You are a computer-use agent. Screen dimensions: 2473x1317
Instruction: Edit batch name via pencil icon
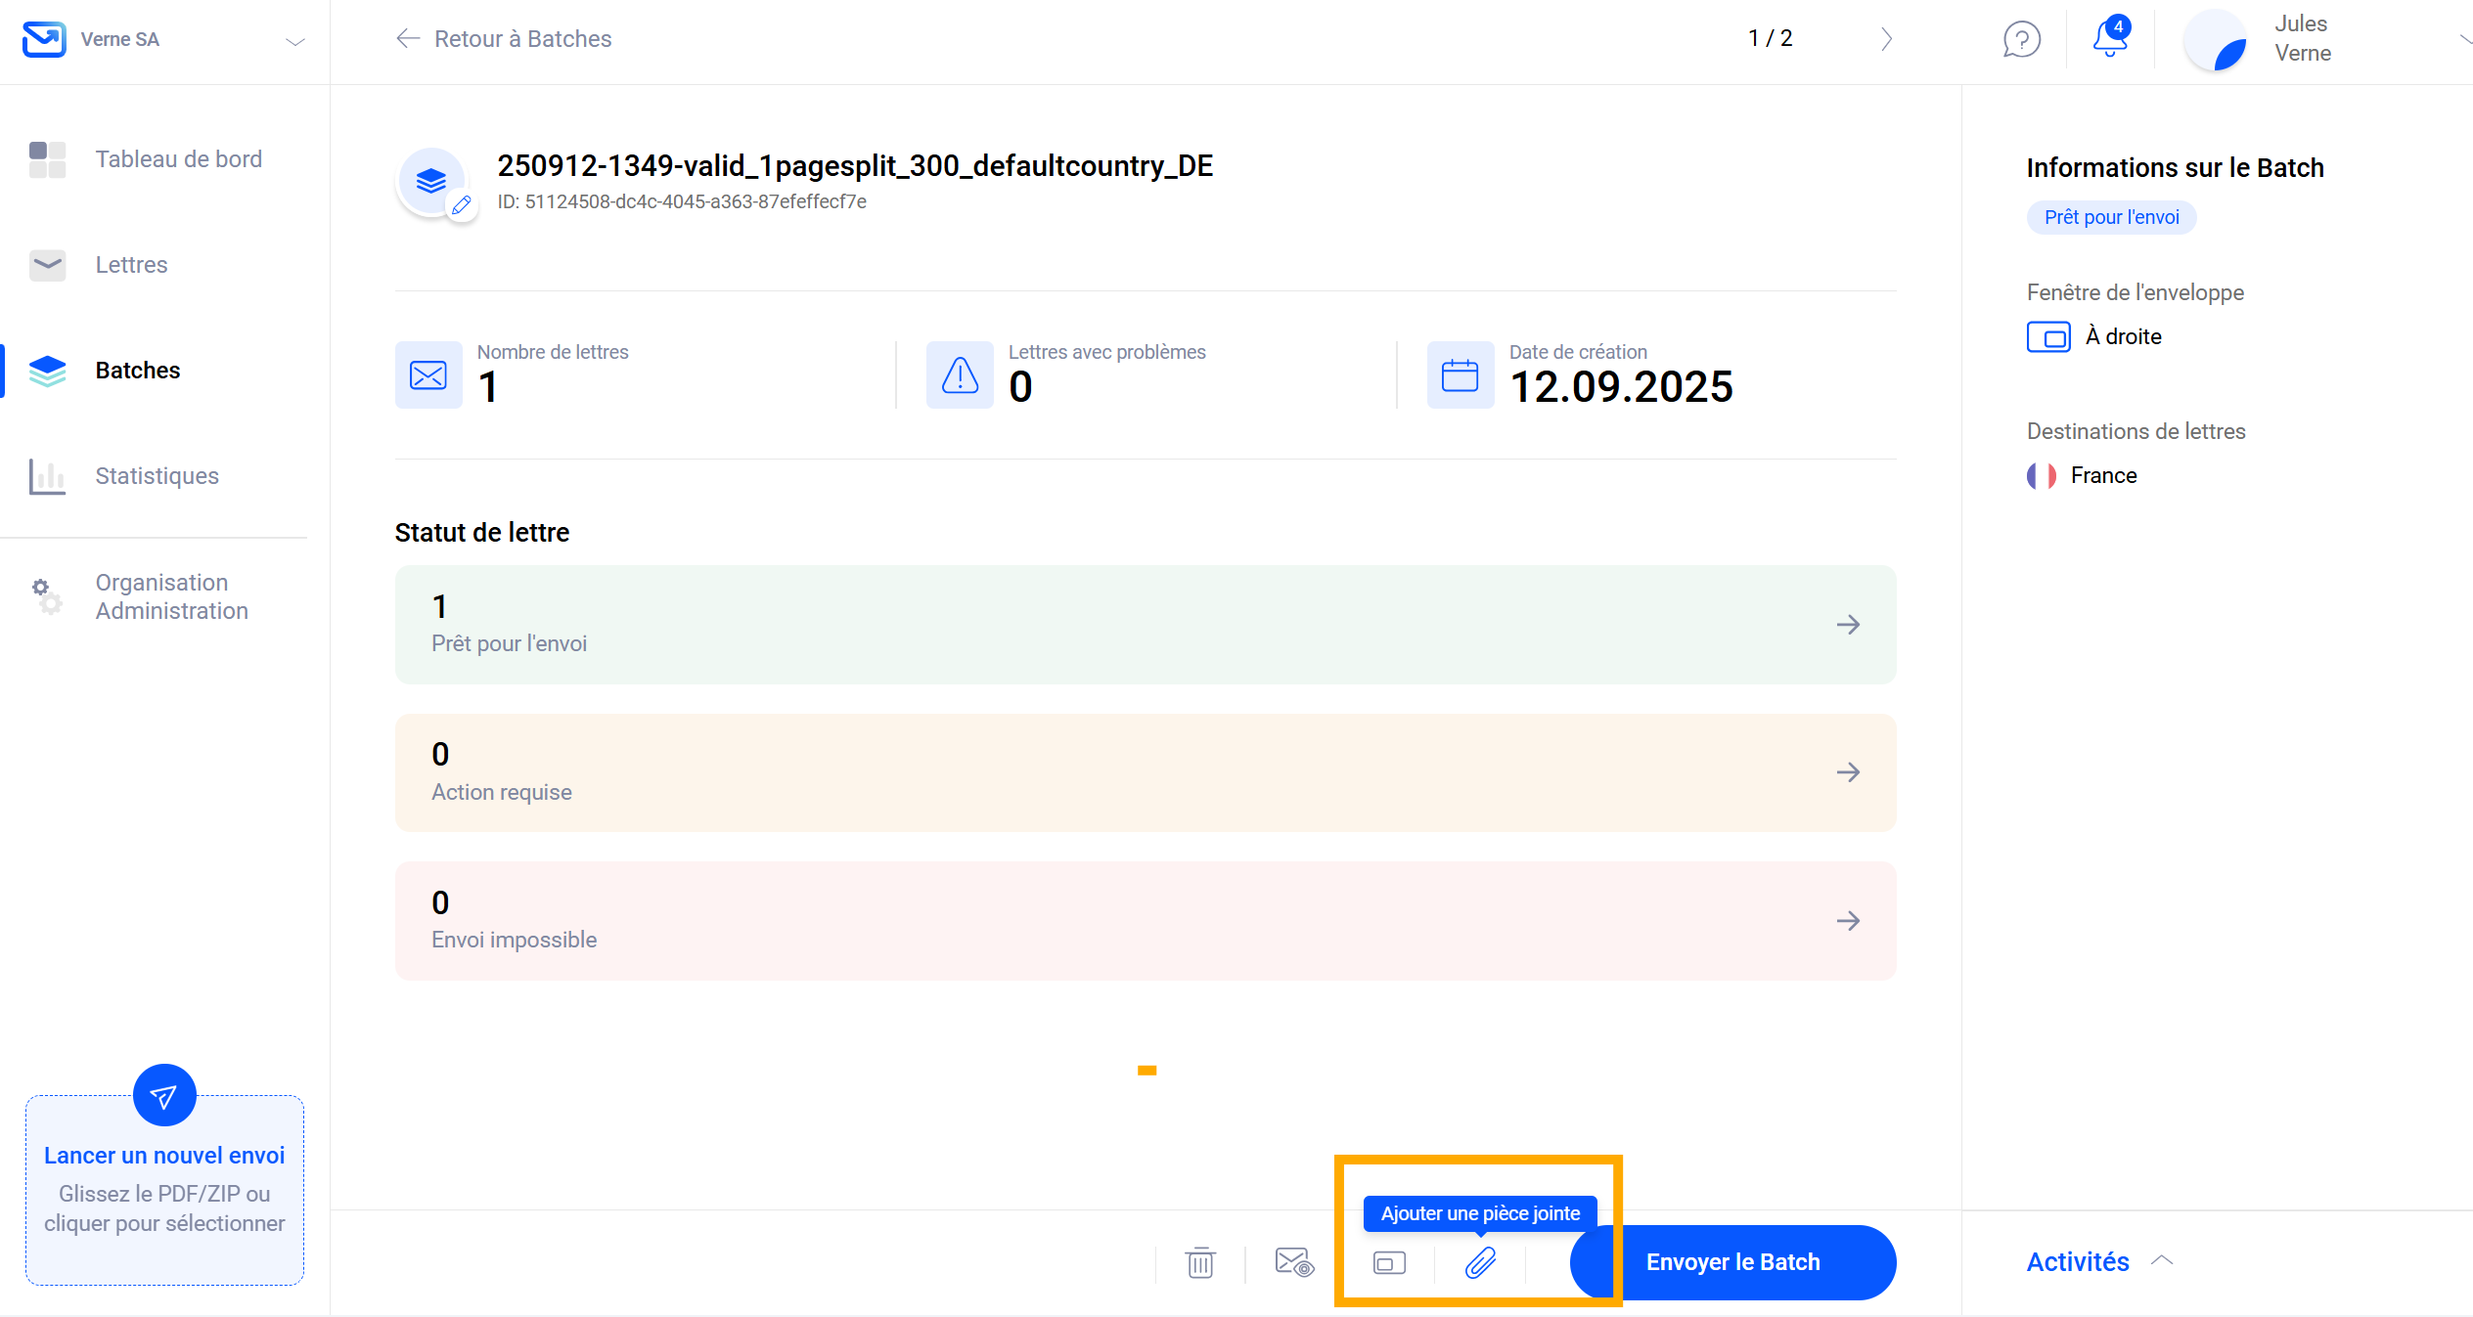tap(462, 205)
